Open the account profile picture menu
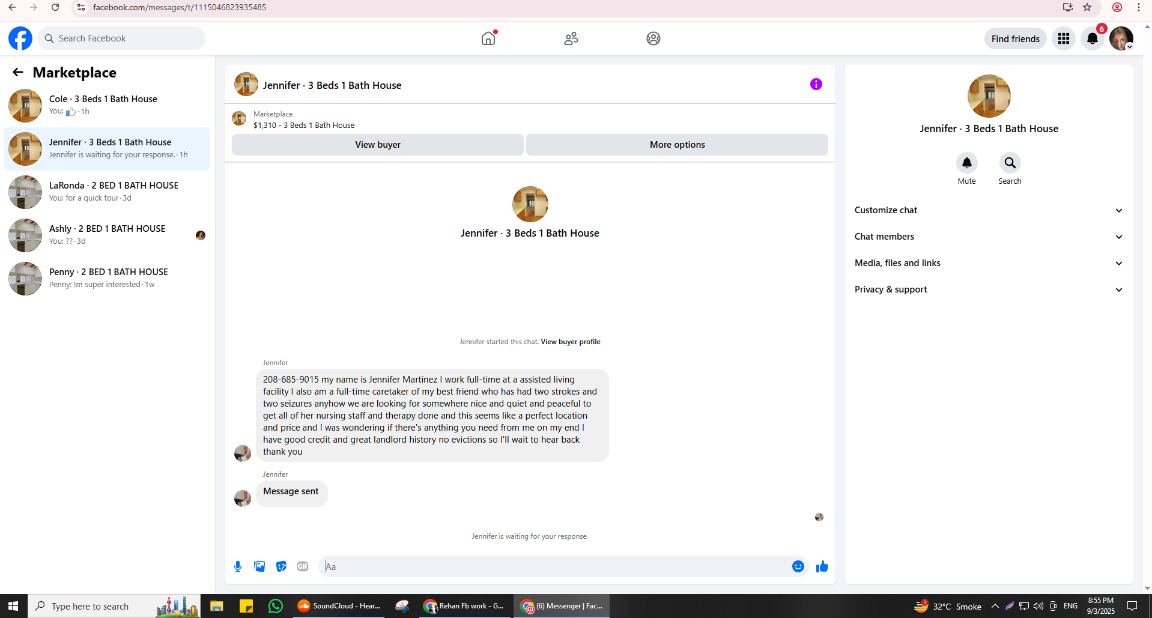This screenshot has width=1152, height=618. coord(1121,38)
